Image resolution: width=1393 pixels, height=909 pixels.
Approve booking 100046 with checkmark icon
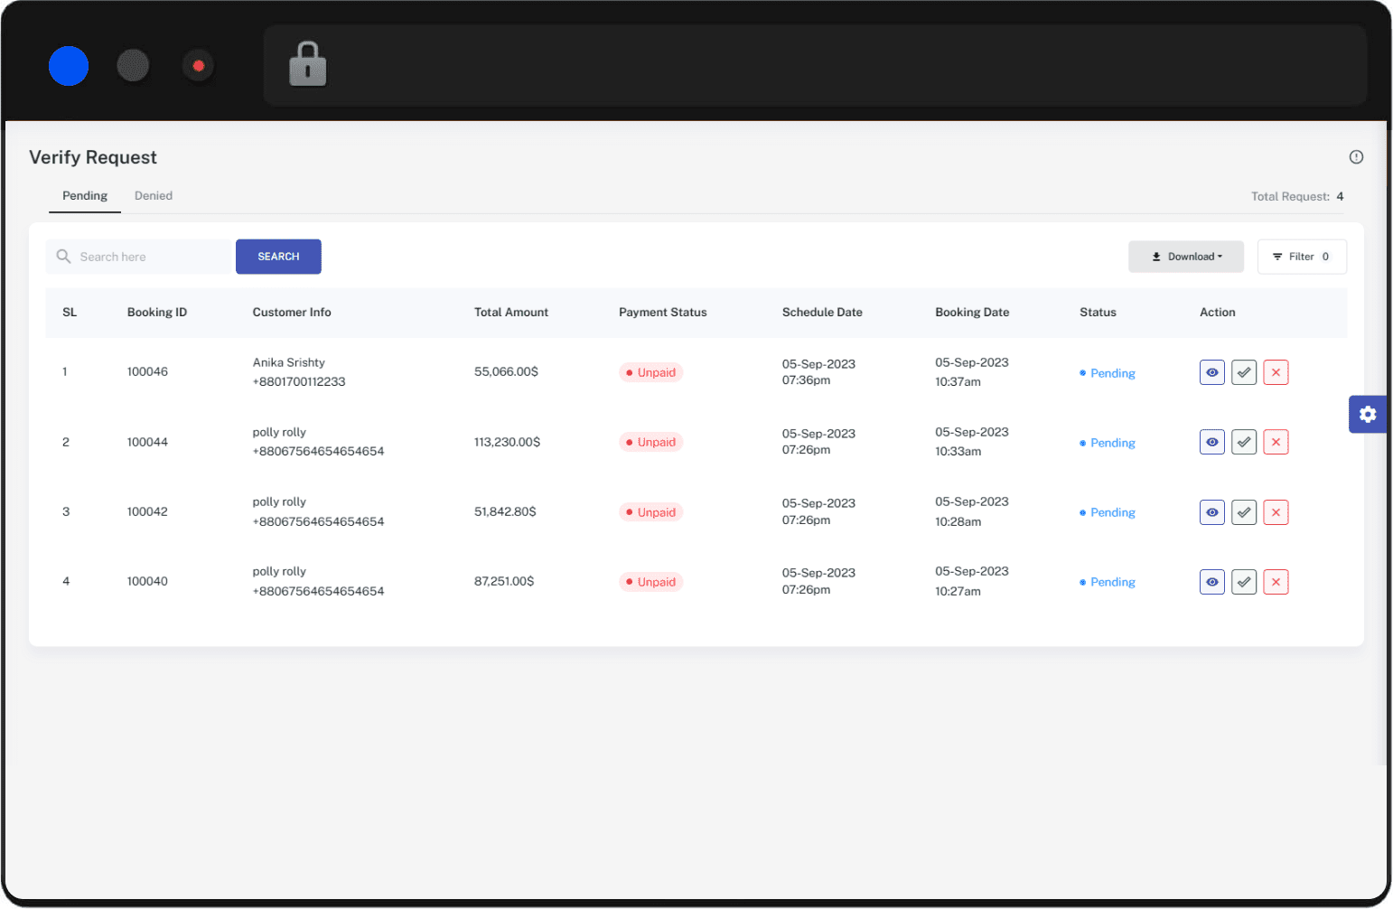[x=1244, y=372]
